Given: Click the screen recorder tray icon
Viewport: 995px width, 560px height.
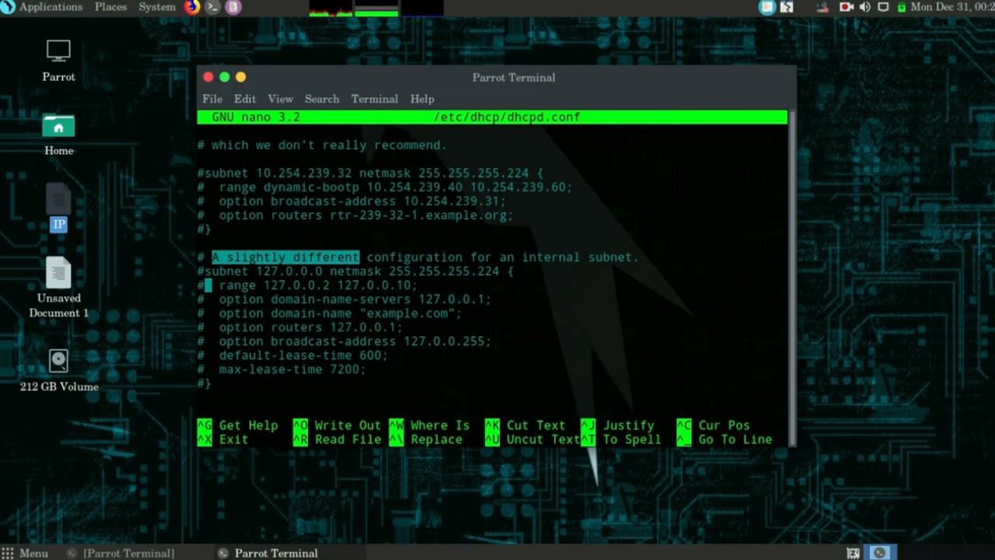Looking at the screenshot, I should (847, 7).
